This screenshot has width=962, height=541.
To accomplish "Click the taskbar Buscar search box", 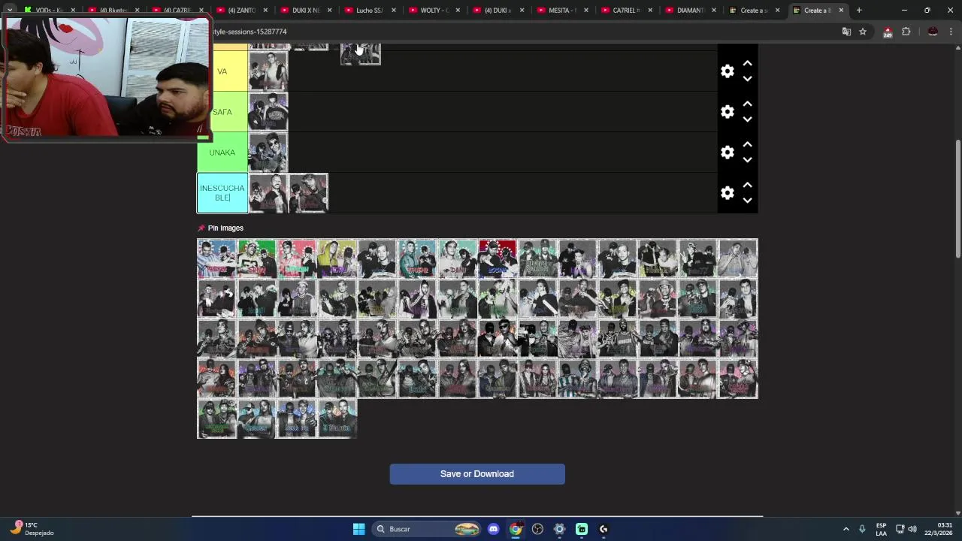I will (x=428, y=529).
